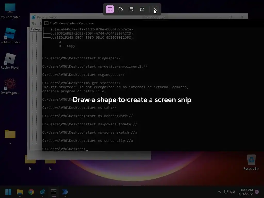This screenshot has height=198, width=264.
Task: Click the Registry Editor address bar
Action: (36, 29)
